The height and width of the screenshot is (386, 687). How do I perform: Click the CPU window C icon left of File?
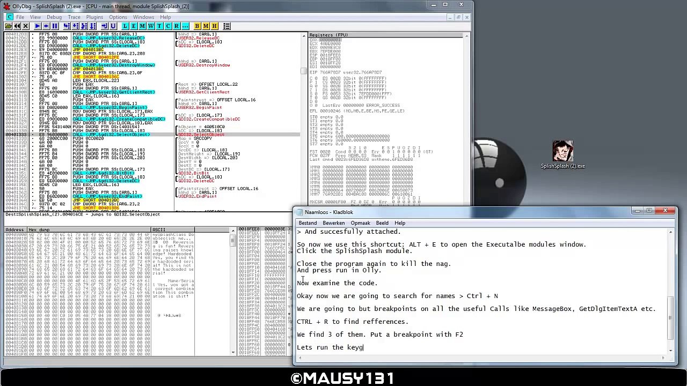click(10, 17)
